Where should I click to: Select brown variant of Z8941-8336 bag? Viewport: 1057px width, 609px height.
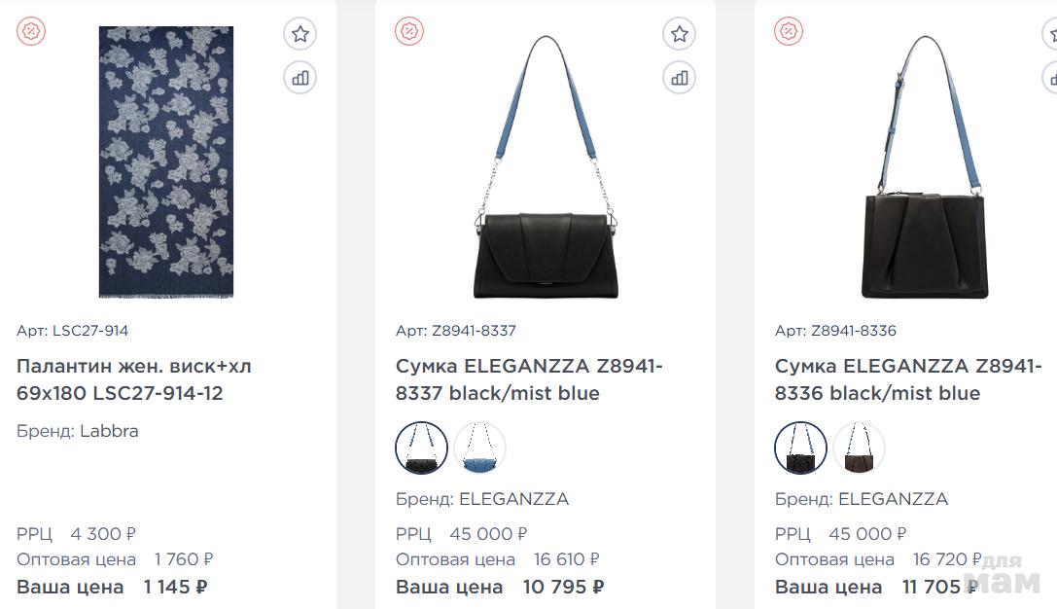[x=860, y=448]
